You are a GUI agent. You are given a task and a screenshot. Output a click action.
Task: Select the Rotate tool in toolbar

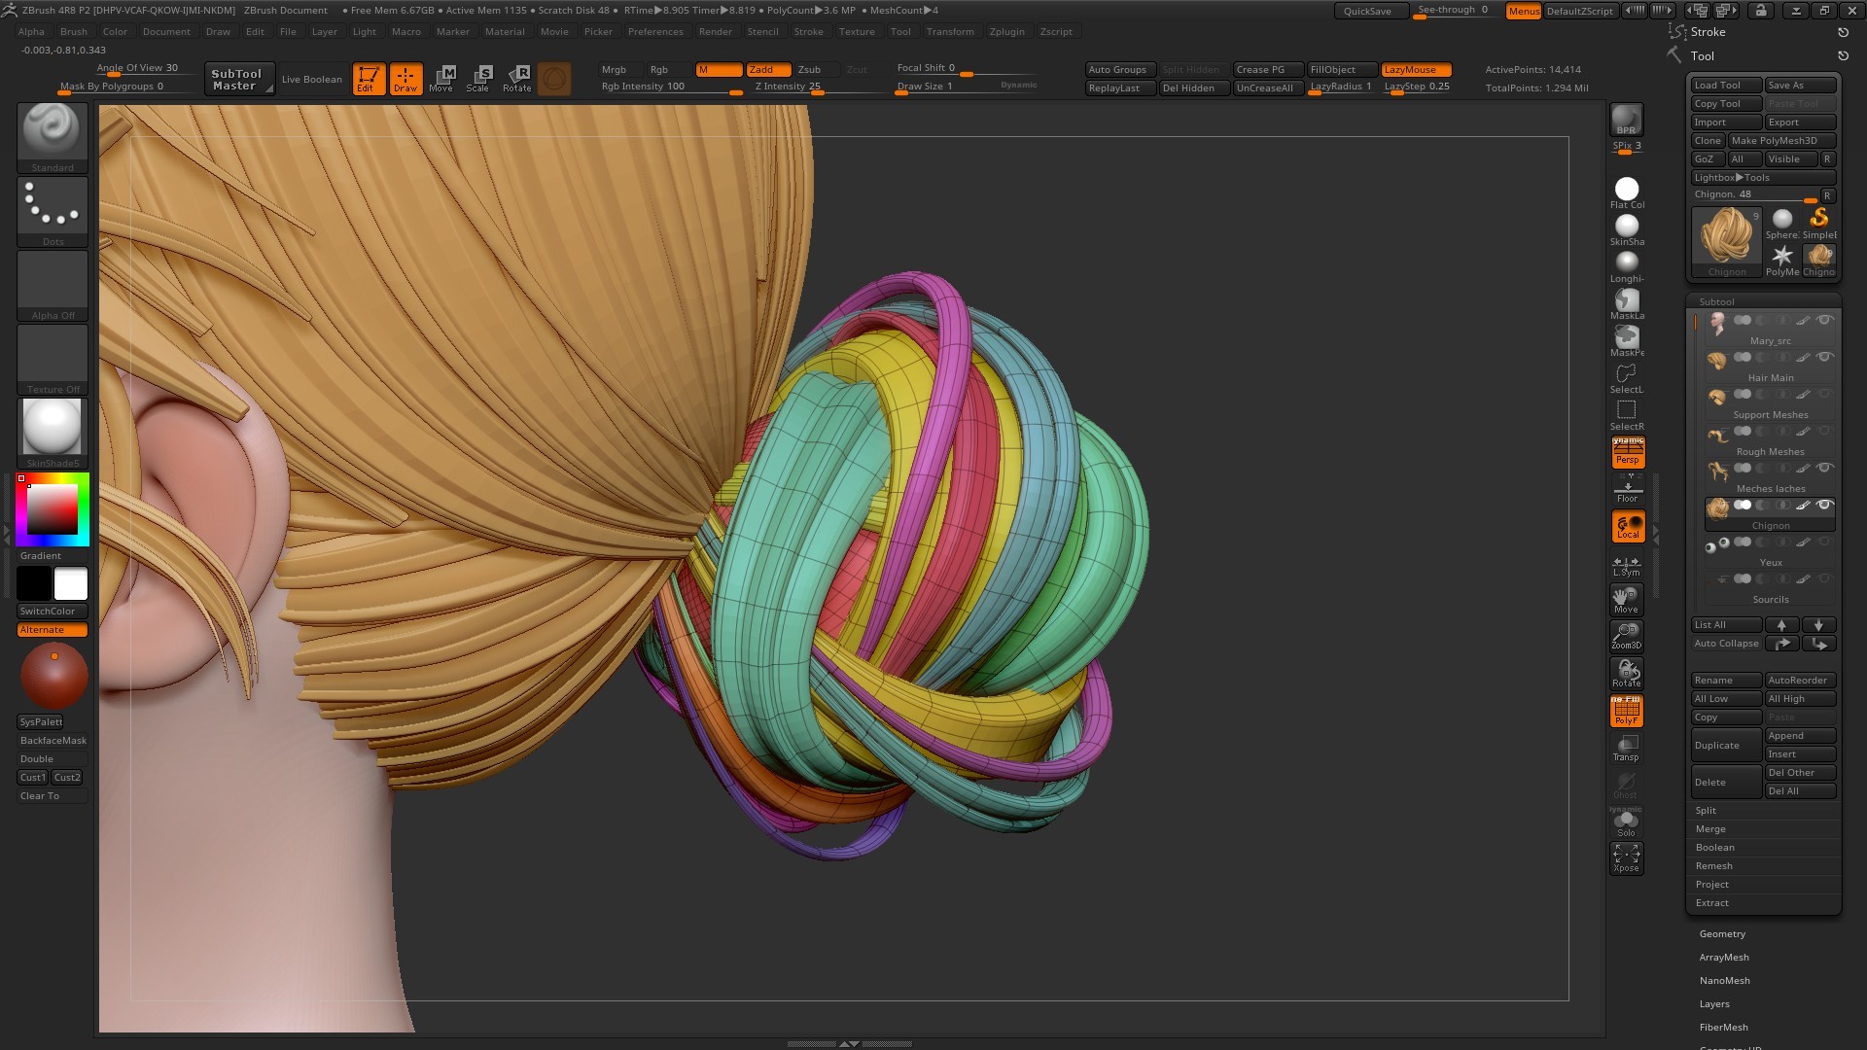(516, 78)
